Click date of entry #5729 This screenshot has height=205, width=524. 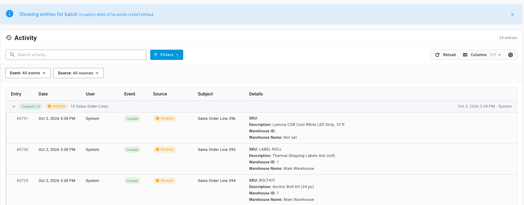tap(57, 181)
